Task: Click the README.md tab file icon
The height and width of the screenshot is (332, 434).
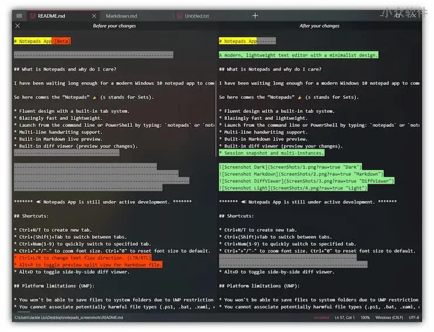Action: pos(33,16)
